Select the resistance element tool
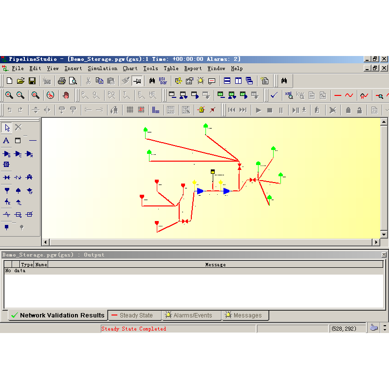 tap(7, 214)
